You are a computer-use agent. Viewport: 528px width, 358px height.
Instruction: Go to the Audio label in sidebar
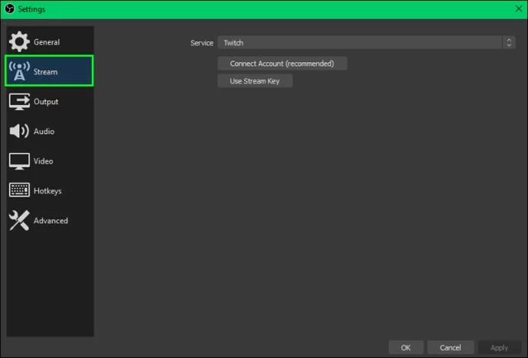[x=44, y=132]
